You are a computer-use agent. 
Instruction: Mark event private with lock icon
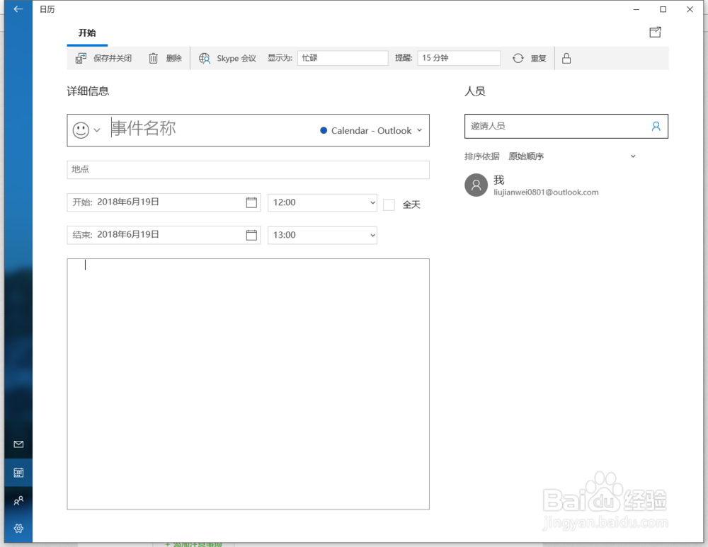pyautogui.click(x=566, y=58)
